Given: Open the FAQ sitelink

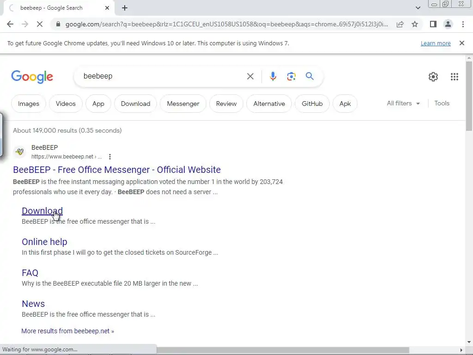Looking at the screenshot, I should coord(30,273).
